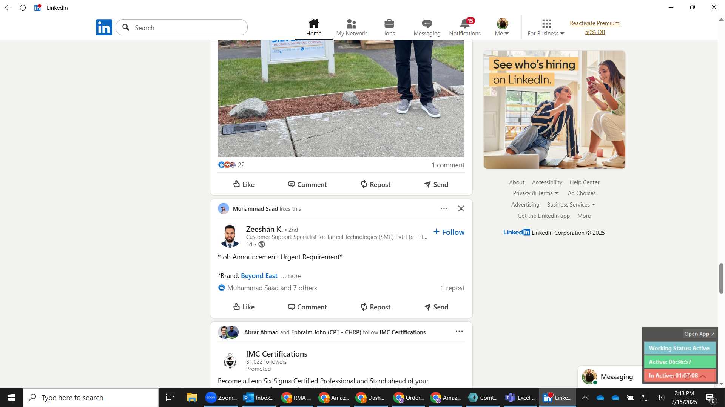Send the post with 22 reactions
This screenshot has width=725, height=407.
(x=436, y=184)
